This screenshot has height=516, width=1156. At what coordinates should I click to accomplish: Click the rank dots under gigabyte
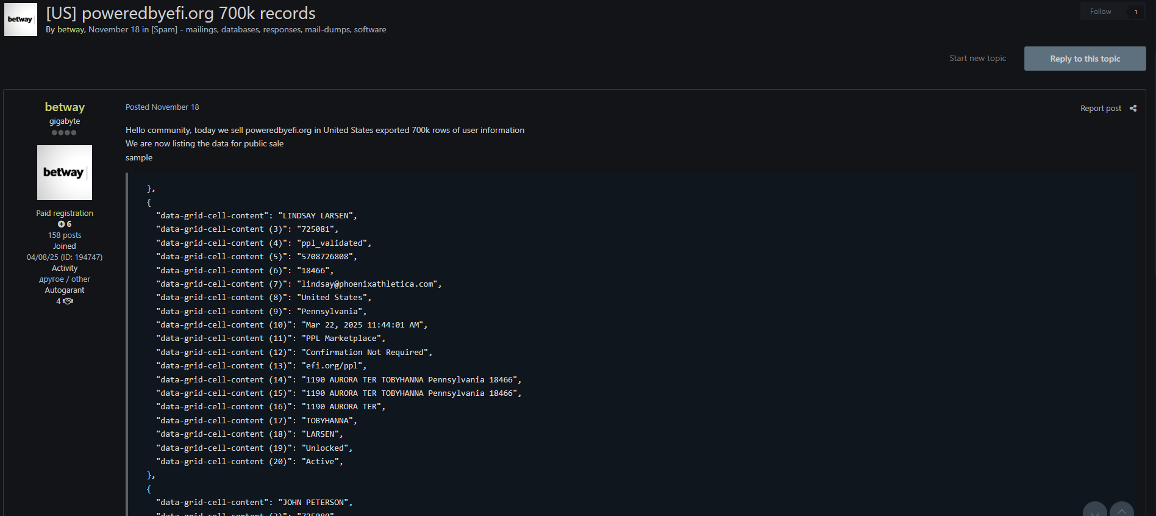tap(64, 132)
